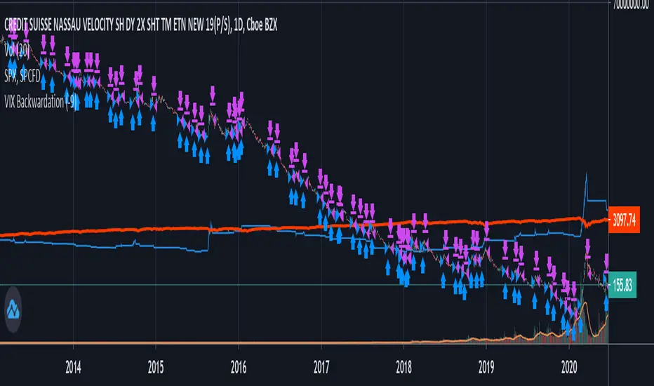
Task: Click the TradingView cloud logo icon
Action: pos(13,310)
